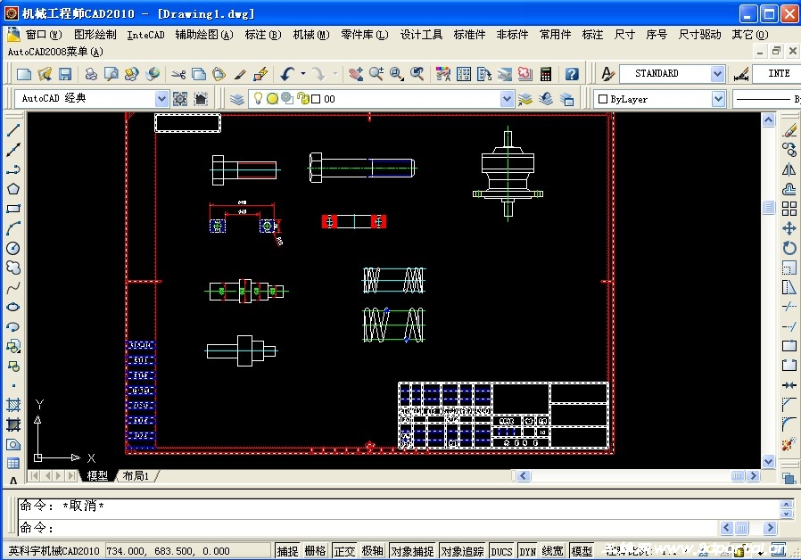Toggle 极轴 polar tracking
The width and height of the screenshot is (801, 560).
pos(373,551)
